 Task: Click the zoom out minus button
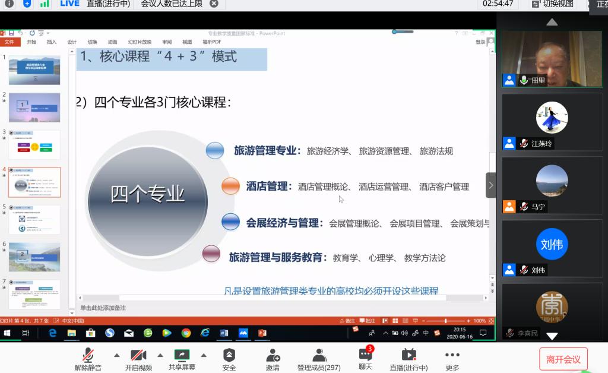tap(423, 321)
